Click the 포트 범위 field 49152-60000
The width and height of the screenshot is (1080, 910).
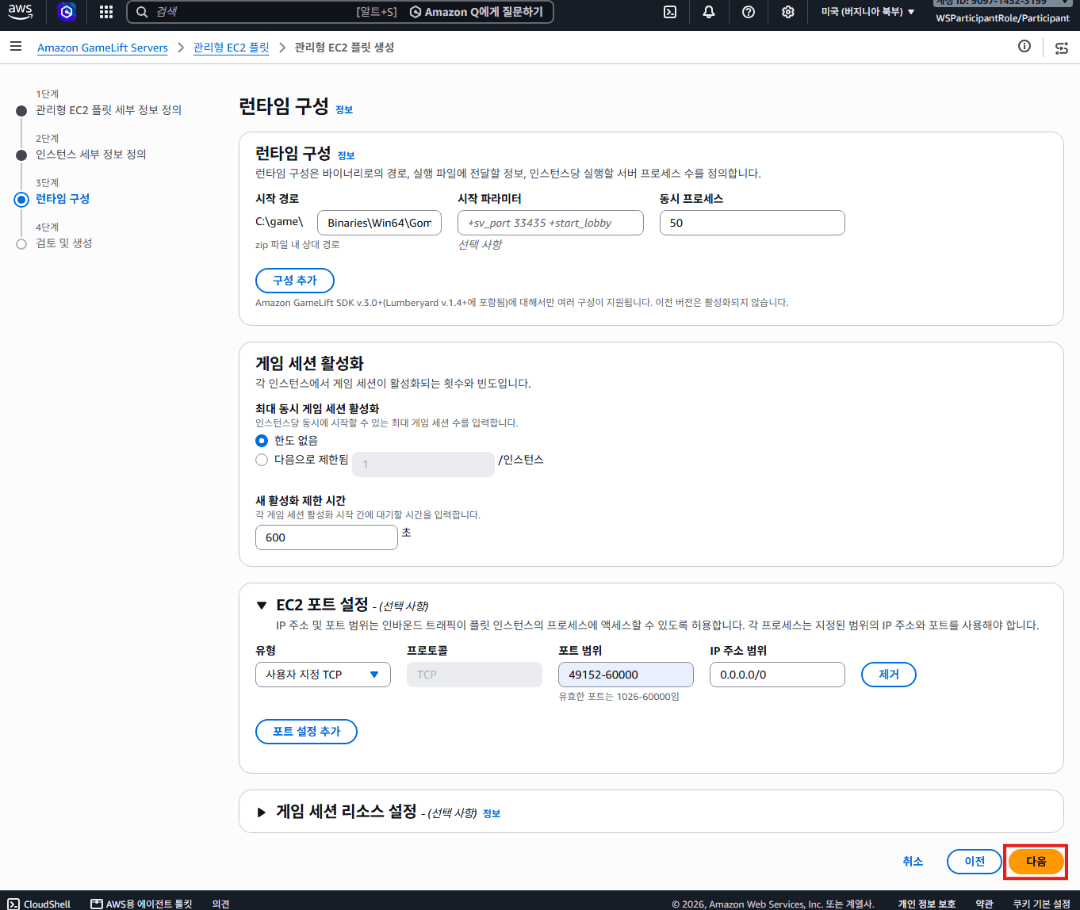626,675
